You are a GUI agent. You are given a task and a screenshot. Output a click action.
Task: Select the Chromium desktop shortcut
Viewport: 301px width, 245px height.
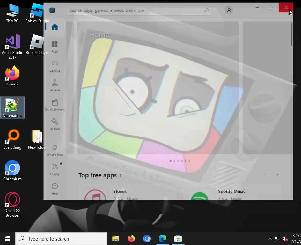(12, 171)
